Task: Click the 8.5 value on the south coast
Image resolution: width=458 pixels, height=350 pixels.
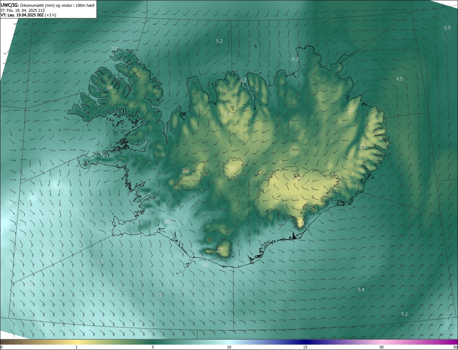Action: click(205, 265)
